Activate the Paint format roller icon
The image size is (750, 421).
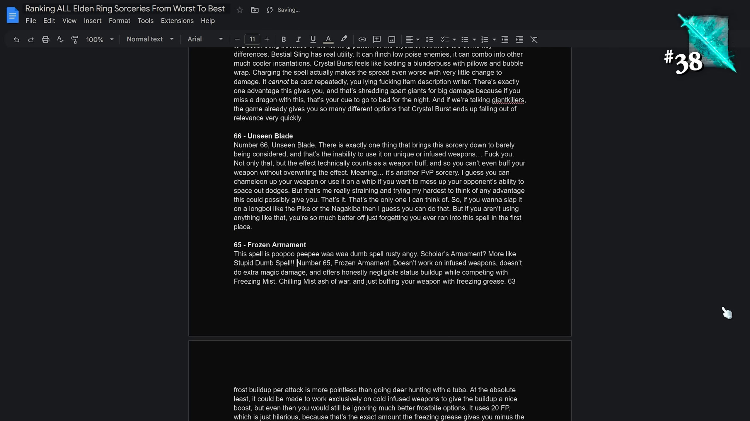[x=75, y=39]
